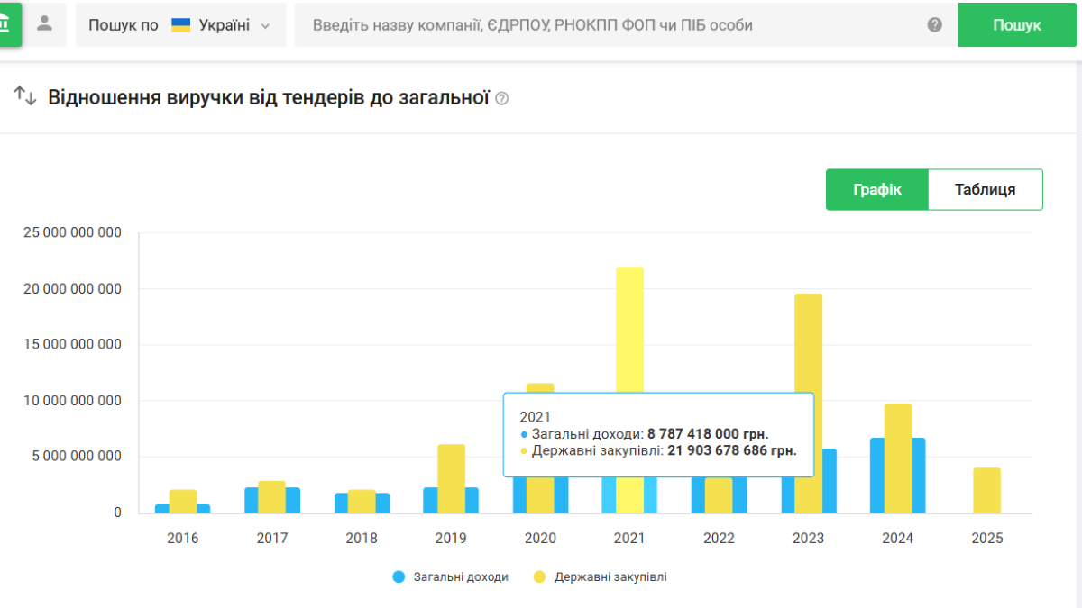Click the sort arrows icon beside chart title
This screenshot has width=1082, height=608.
(25, 96)
